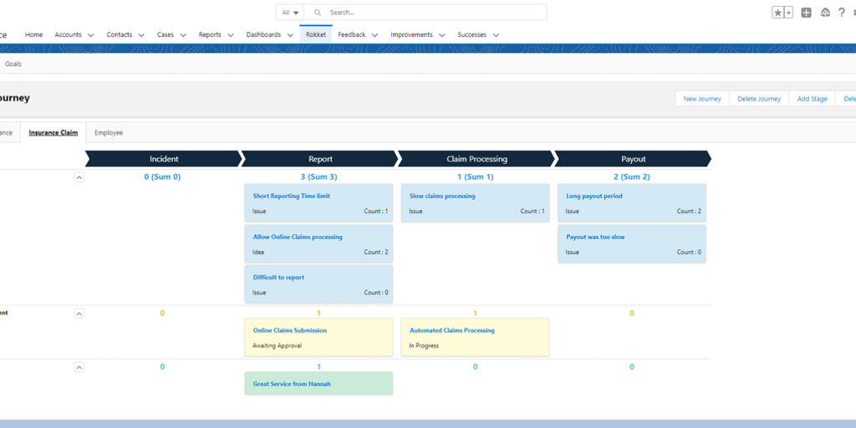Viewport: 856px width, 428px height.
Task: Open 'Short Reporting Time limit' issue card
Action: 292,196
